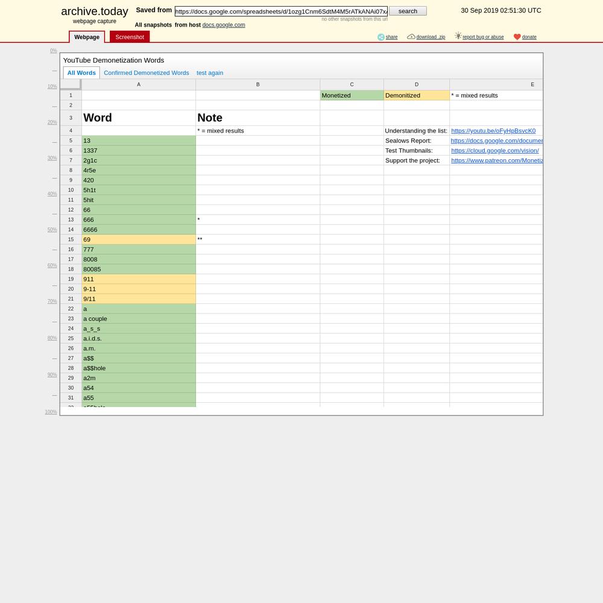Open the Sealows Report docs link

(x=496, y=140)
